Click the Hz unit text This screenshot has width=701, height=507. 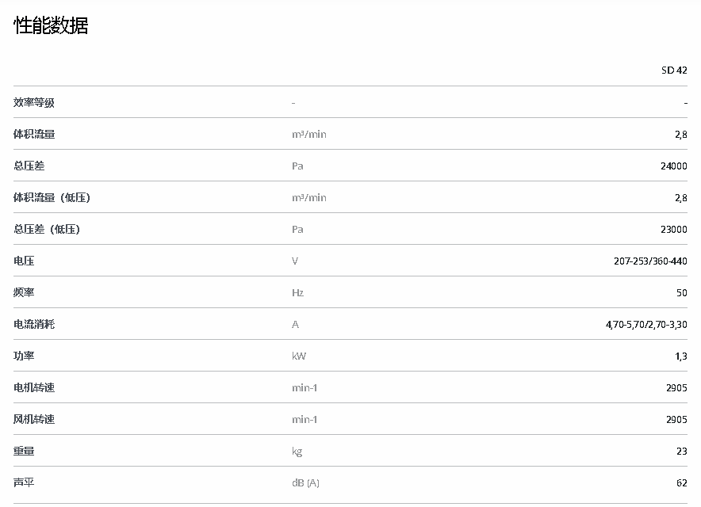(297, 292)
